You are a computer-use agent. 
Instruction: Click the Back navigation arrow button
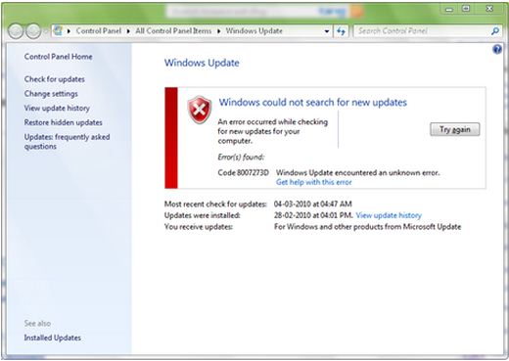[x=16, y=31]
